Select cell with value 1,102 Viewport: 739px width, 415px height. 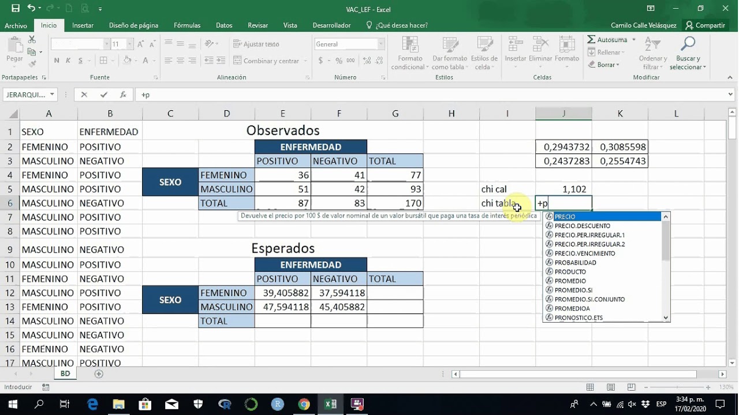[x=563, y=189]
